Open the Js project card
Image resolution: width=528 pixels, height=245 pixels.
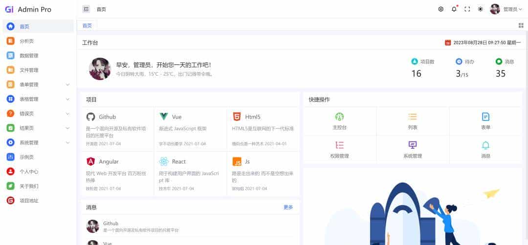coord(264,174)
